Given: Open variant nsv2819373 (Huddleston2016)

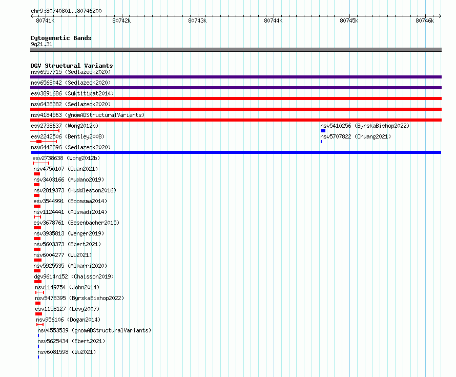Looking at the screenshot, I should (75, 190).
